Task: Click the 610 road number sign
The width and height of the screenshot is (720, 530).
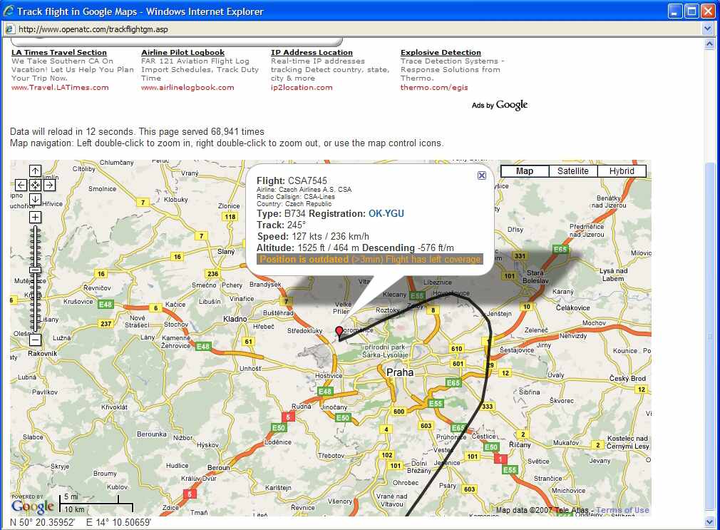Action: [456, 348]
